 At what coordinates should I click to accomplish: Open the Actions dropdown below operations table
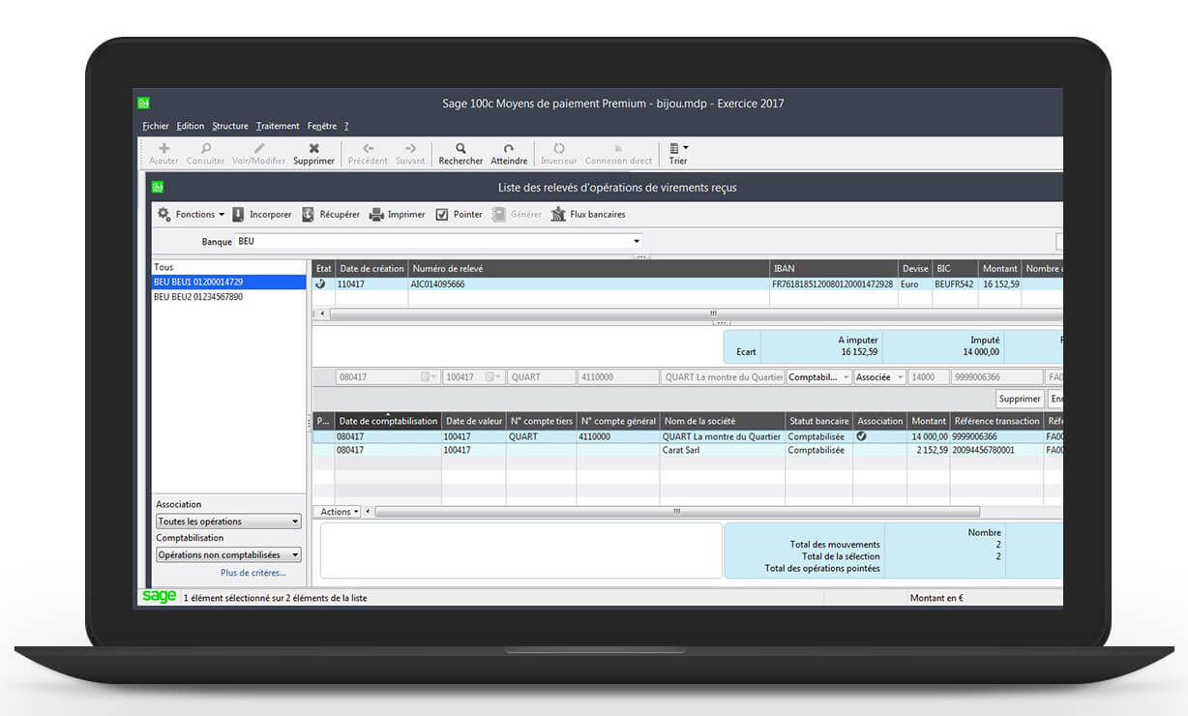click(x=339, y=512)
